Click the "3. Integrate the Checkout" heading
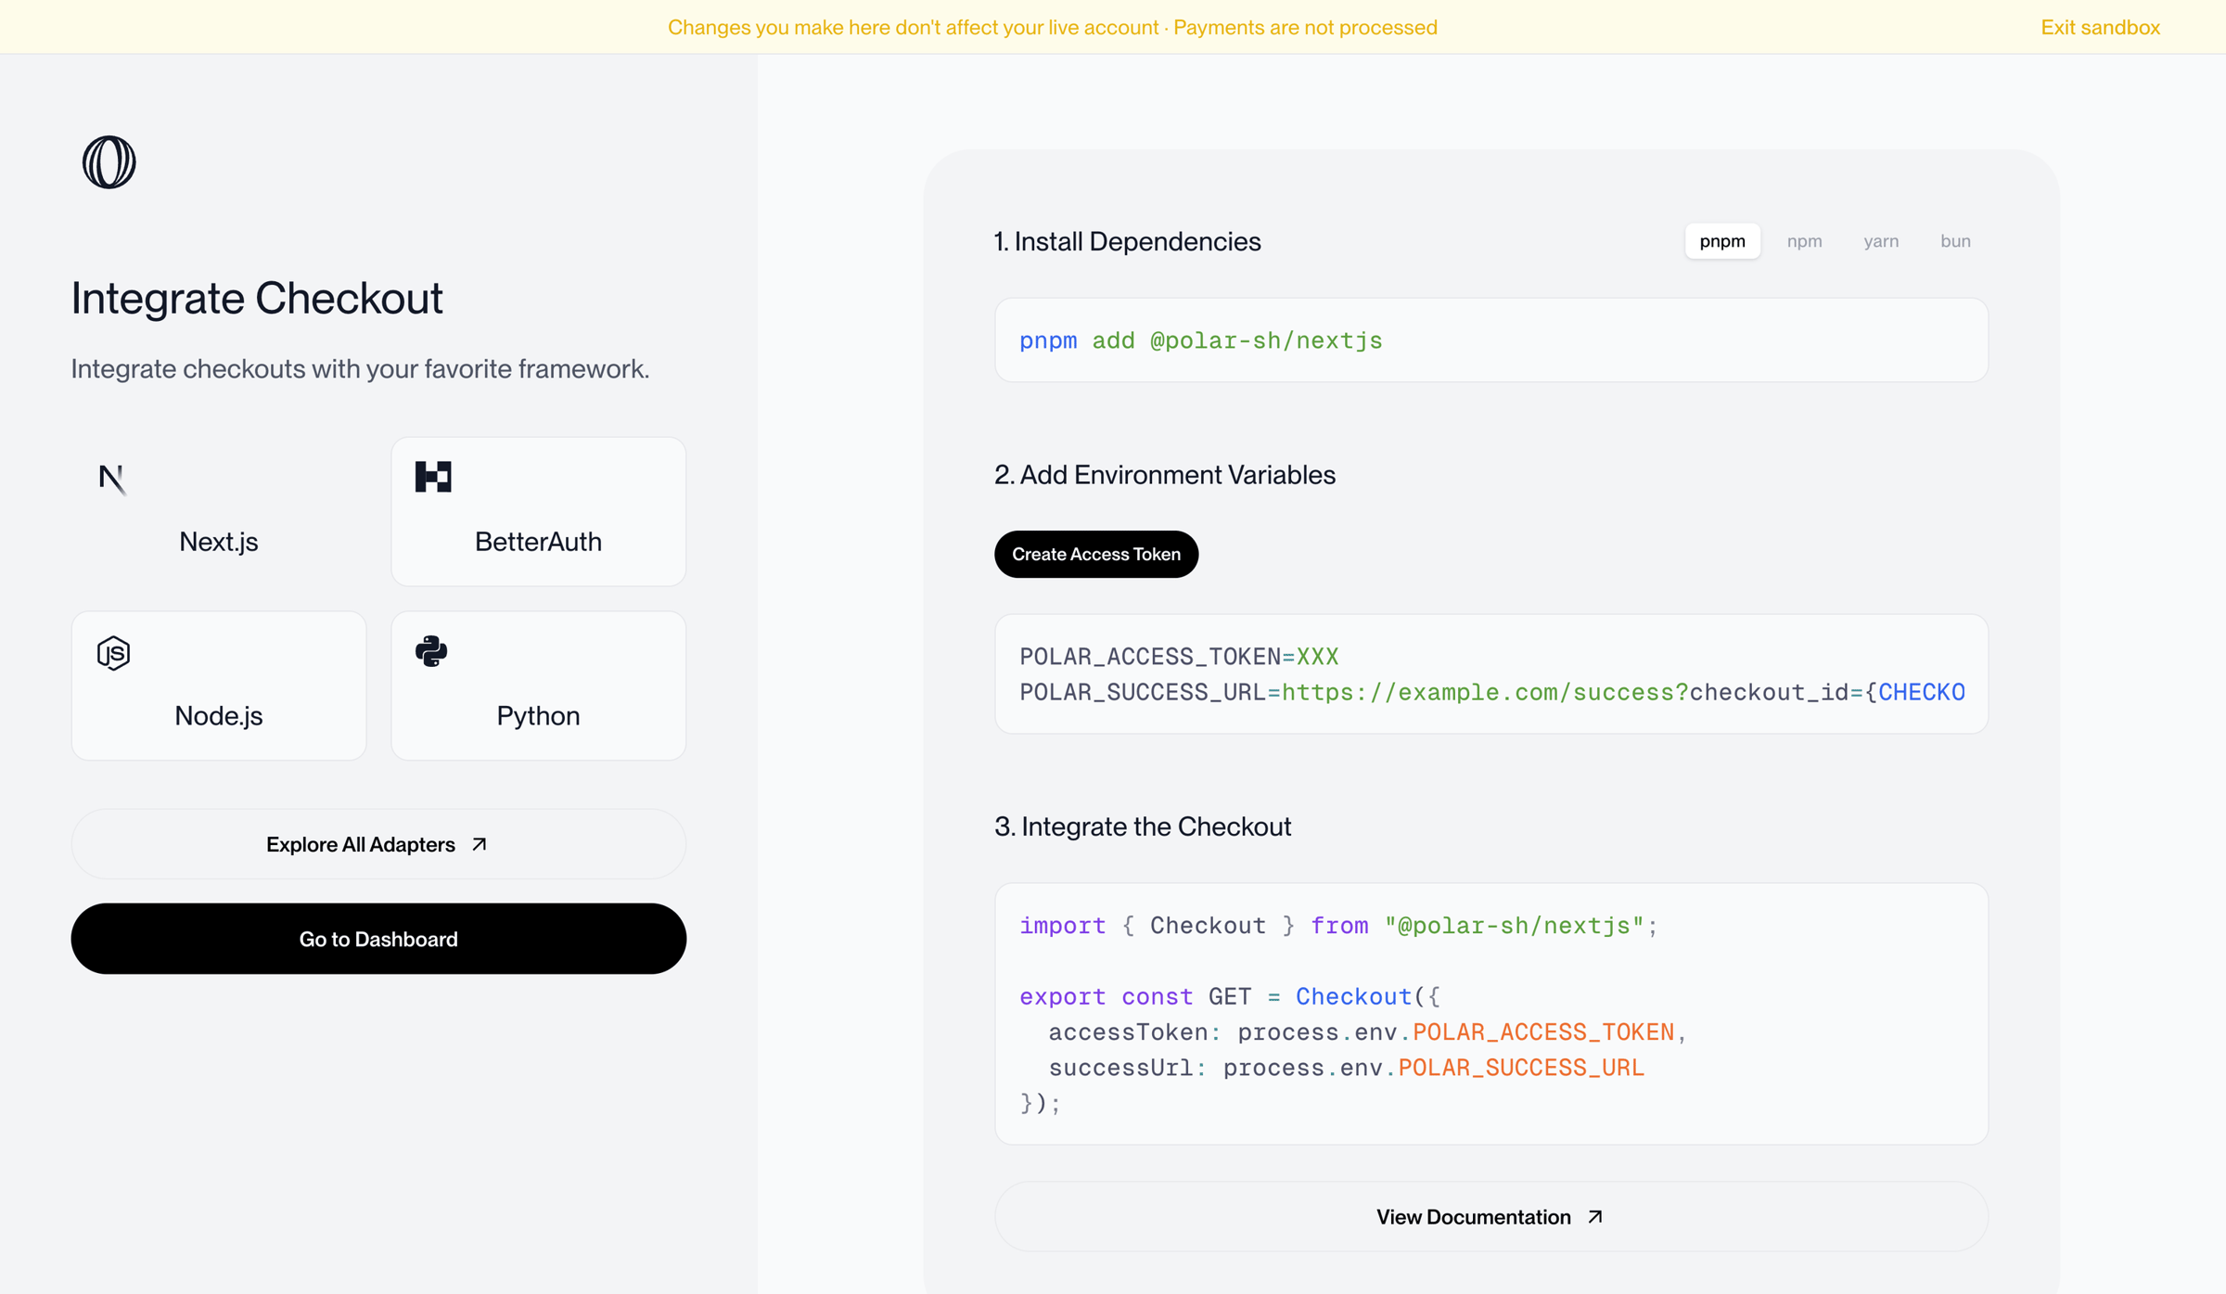Screen dimensions: 2226x1294 pyautogui.click(x=1143, y=826)
